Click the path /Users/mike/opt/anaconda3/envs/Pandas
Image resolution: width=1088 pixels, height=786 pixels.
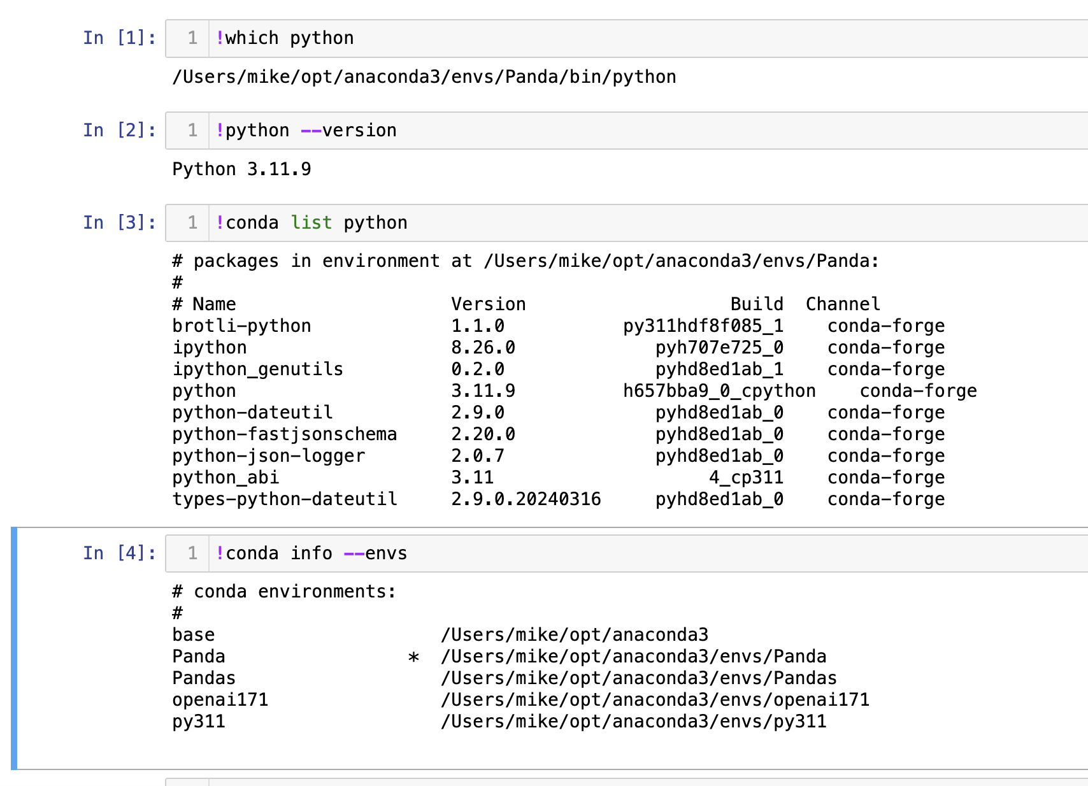tap(639, 678)
